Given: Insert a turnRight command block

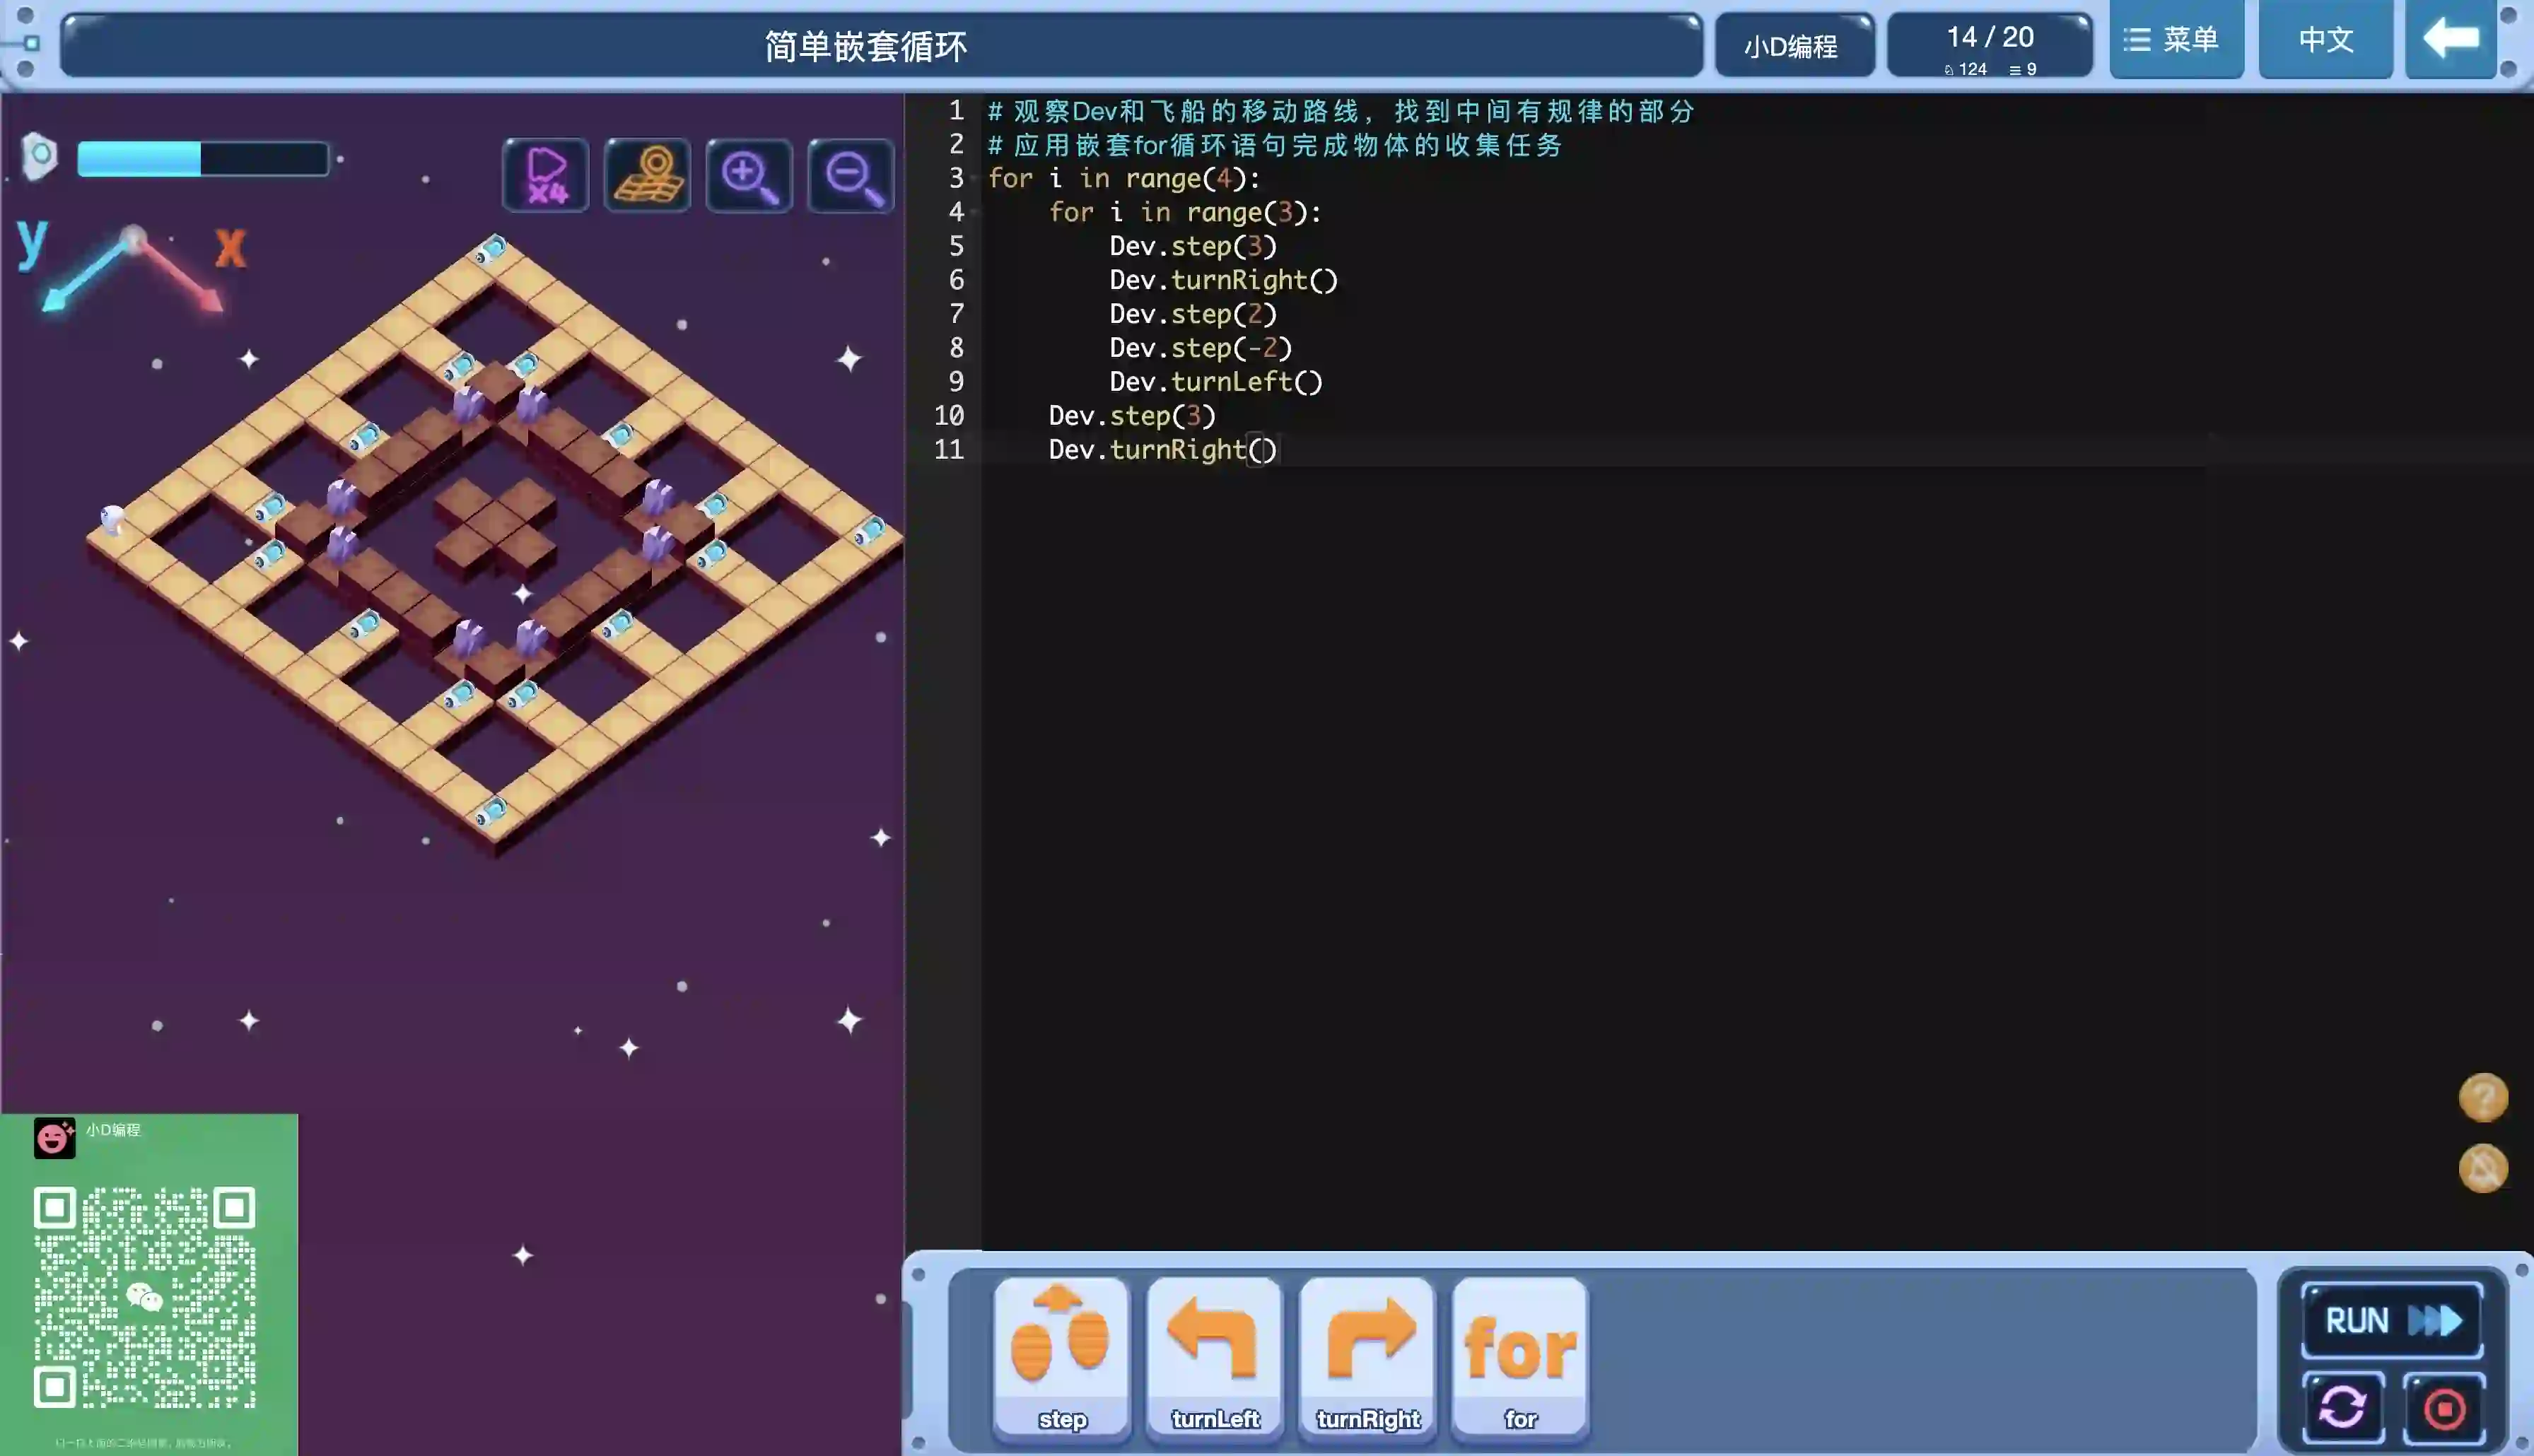Looking at the screenshot, I should point(1367,1356).
